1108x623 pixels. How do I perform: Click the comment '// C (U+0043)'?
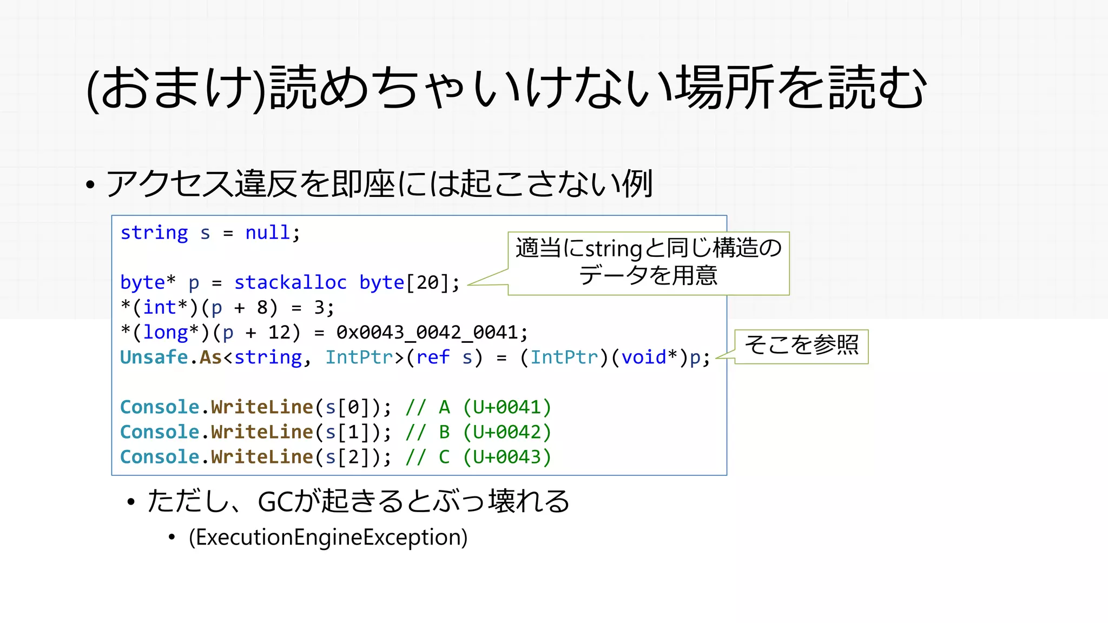pyautogui.click(x=478, y=456)
